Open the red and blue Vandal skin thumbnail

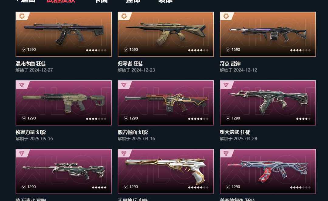click(x=268, y=172)
